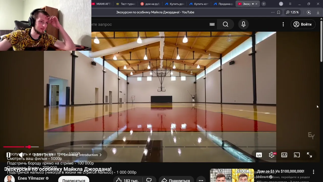Switch to the 'дом на руб' browser tab
323x182 pixels.
point(150,4)
